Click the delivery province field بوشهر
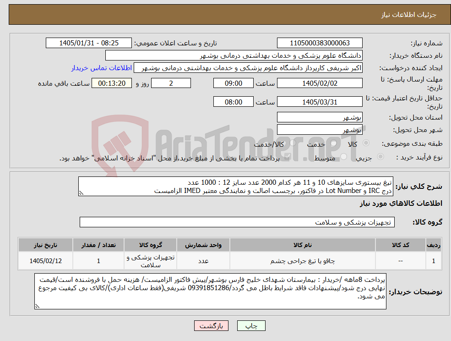The image size is (451, 341). pos(320,117)
